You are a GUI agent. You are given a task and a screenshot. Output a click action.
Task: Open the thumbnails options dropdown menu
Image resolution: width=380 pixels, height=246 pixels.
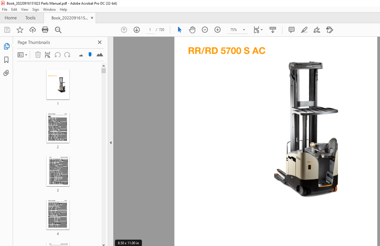click(x=23, y=55)
